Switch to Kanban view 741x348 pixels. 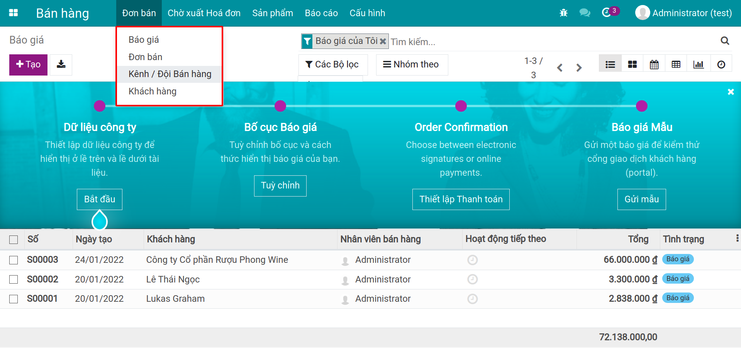pos(632,64)
